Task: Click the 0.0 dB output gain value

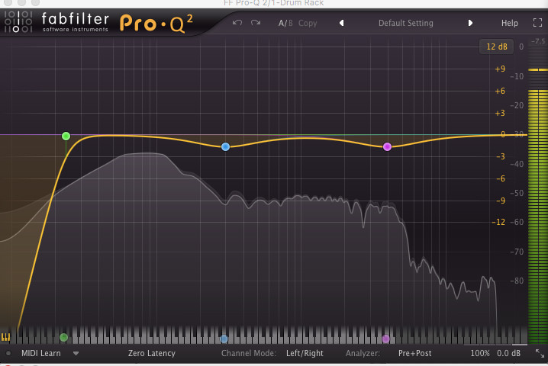Action: coord(508,354)
